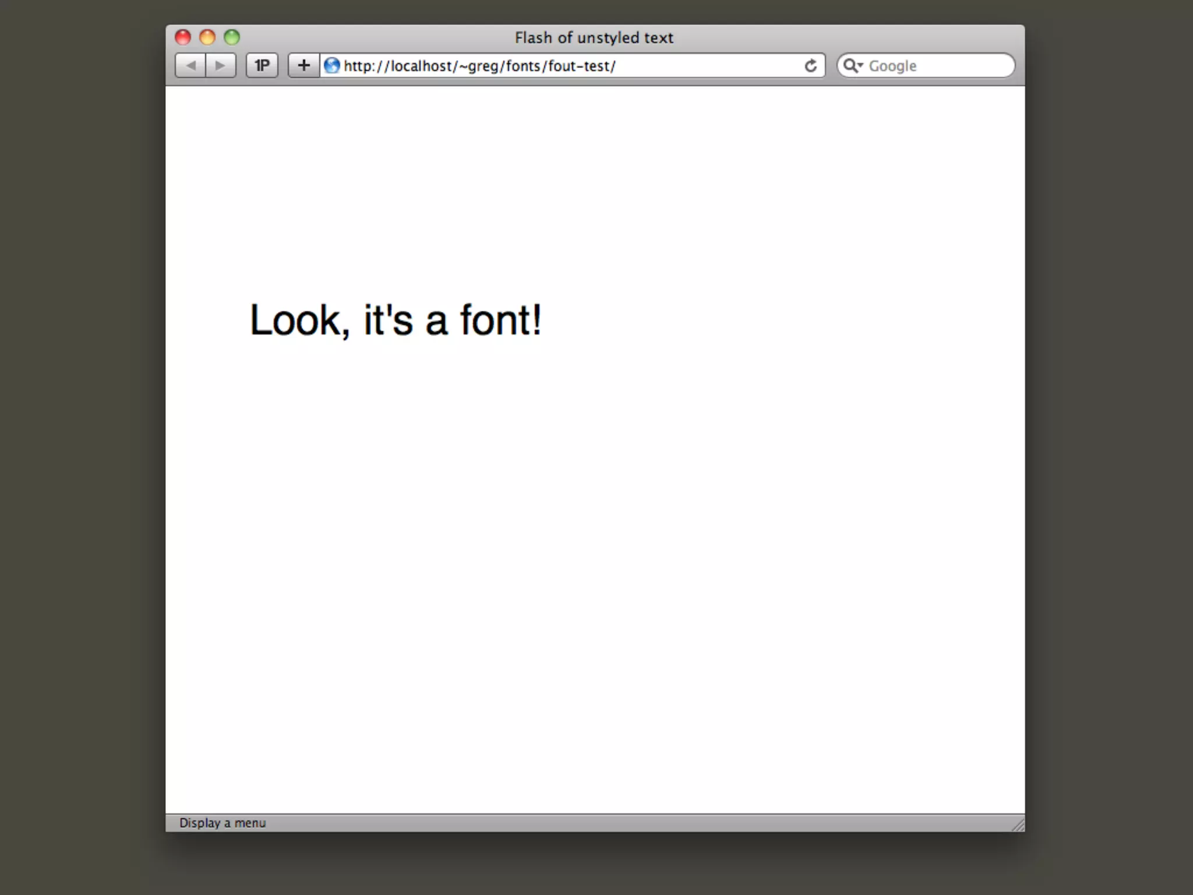Minimize the window with the yellow button

(207, 37)
